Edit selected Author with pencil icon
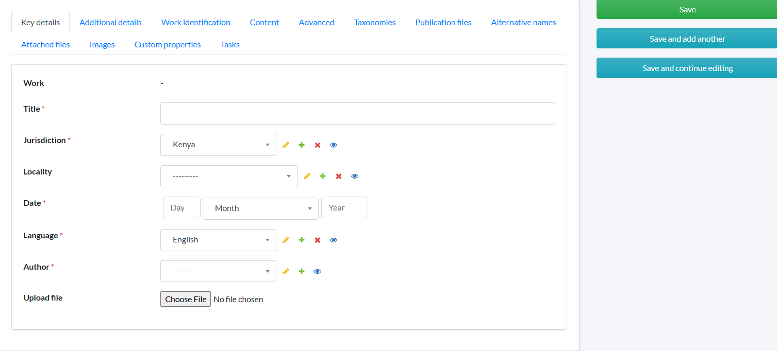This screenshot has width=777, height=351. [x=286, y=272]
